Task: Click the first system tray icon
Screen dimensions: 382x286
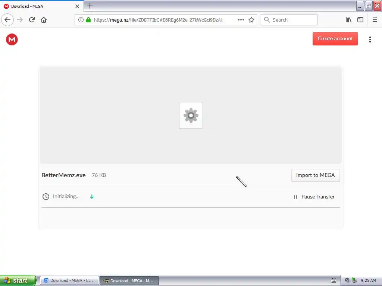Action: point(347,280)
